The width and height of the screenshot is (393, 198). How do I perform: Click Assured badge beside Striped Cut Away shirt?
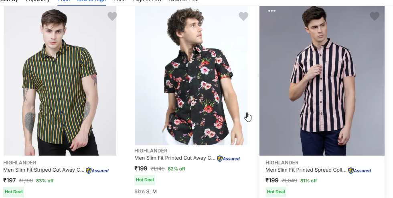pos(97,170)
